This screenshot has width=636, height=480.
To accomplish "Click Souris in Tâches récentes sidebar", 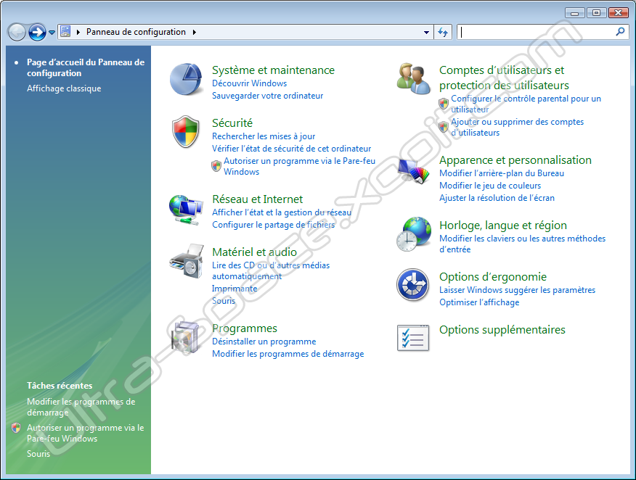I will (38, 454).
